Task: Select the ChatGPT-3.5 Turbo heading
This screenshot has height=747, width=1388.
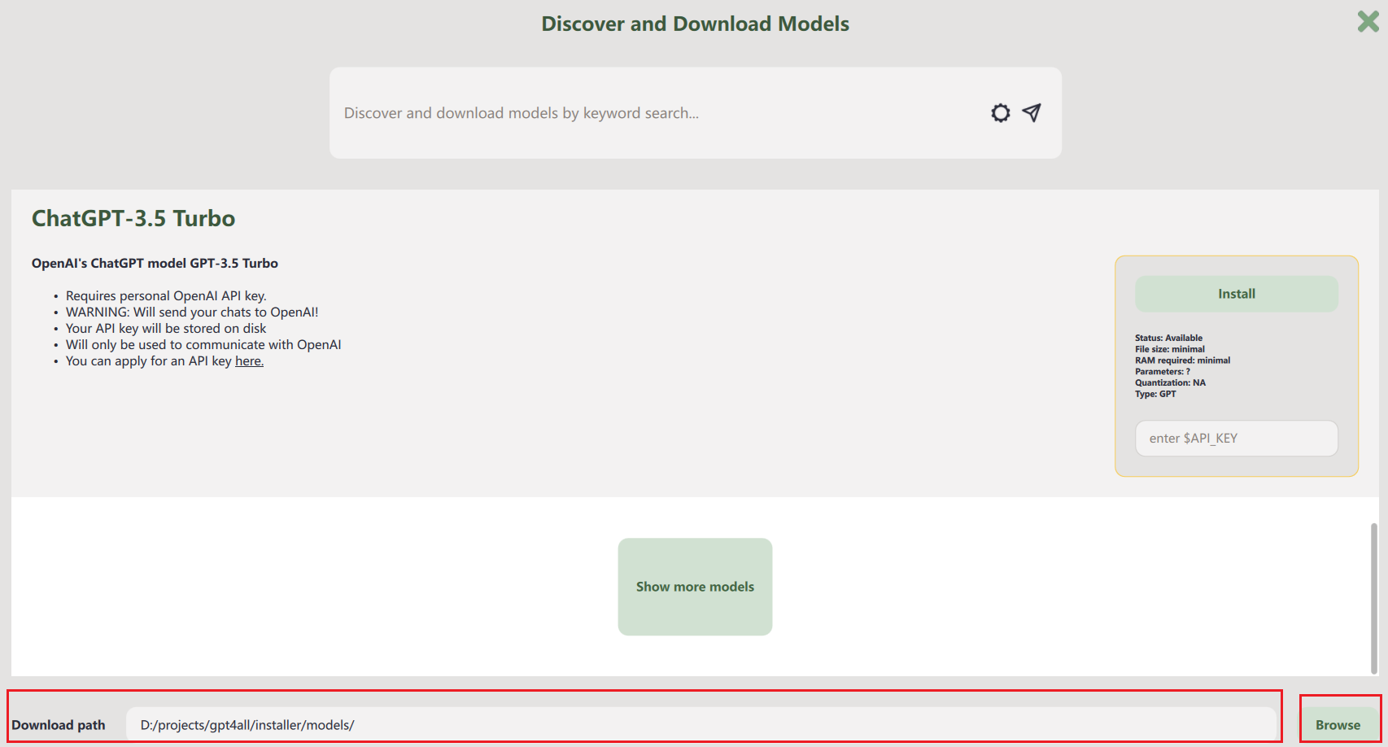Action: 133,219
